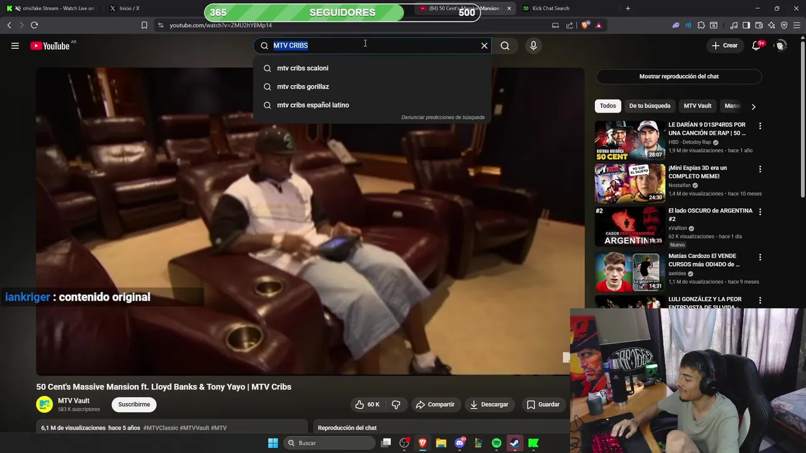Screen dimensions: 806x453
Task: Open Spotify from taskbar
Action: tap(496, 443)
